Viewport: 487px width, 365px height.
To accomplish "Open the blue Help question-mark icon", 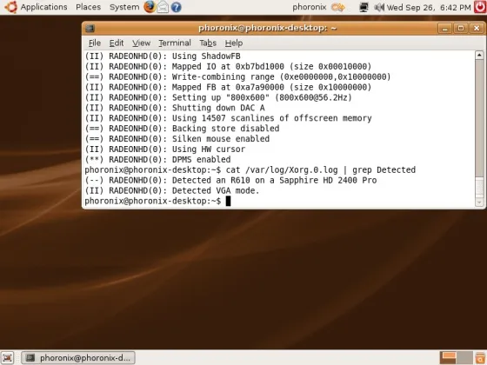I will (x=176, y=7).
